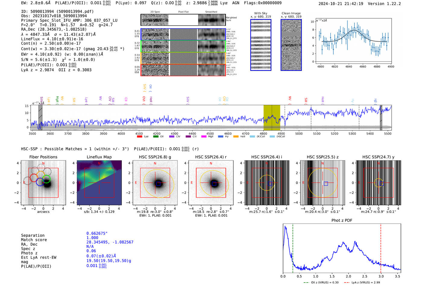
Task: Select the HSC SSP(26.4) r cutout
Action: coord(211,182)
